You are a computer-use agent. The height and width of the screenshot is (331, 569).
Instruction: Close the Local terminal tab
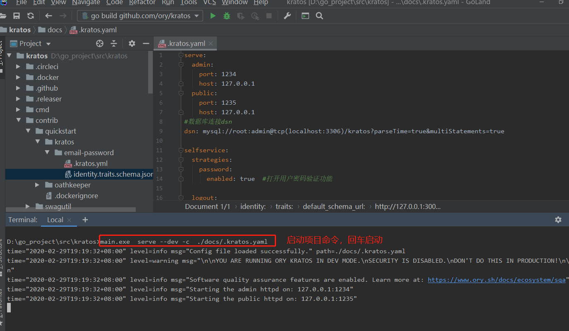point(69,220)
